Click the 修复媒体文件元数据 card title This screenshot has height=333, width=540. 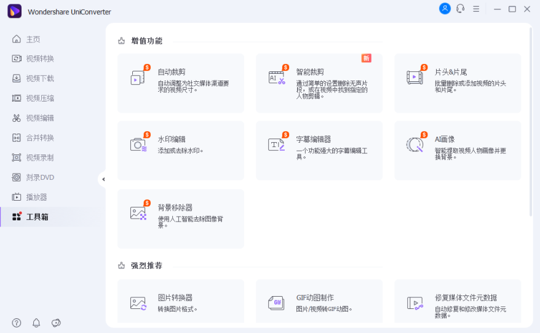(466, 297)
